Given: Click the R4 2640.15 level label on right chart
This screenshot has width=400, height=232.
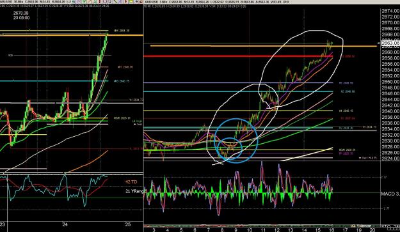Looking at the screenshot, I should click(x=346, y=111).
